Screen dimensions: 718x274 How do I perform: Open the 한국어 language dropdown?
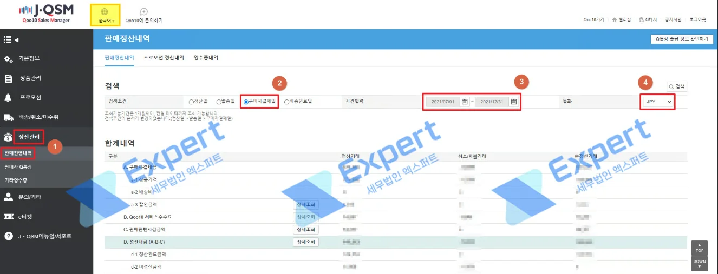pyautogui.click(x=106, y=20)
